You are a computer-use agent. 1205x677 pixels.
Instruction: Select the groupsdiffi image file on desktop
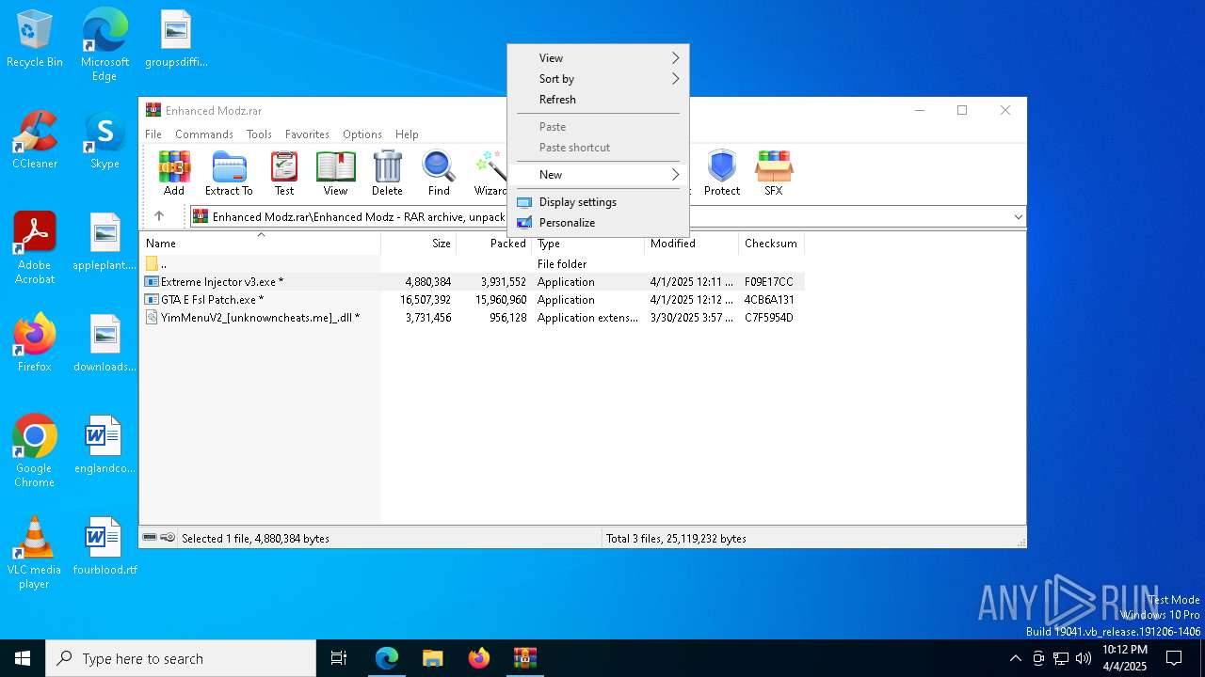click(x=176, y=39)
